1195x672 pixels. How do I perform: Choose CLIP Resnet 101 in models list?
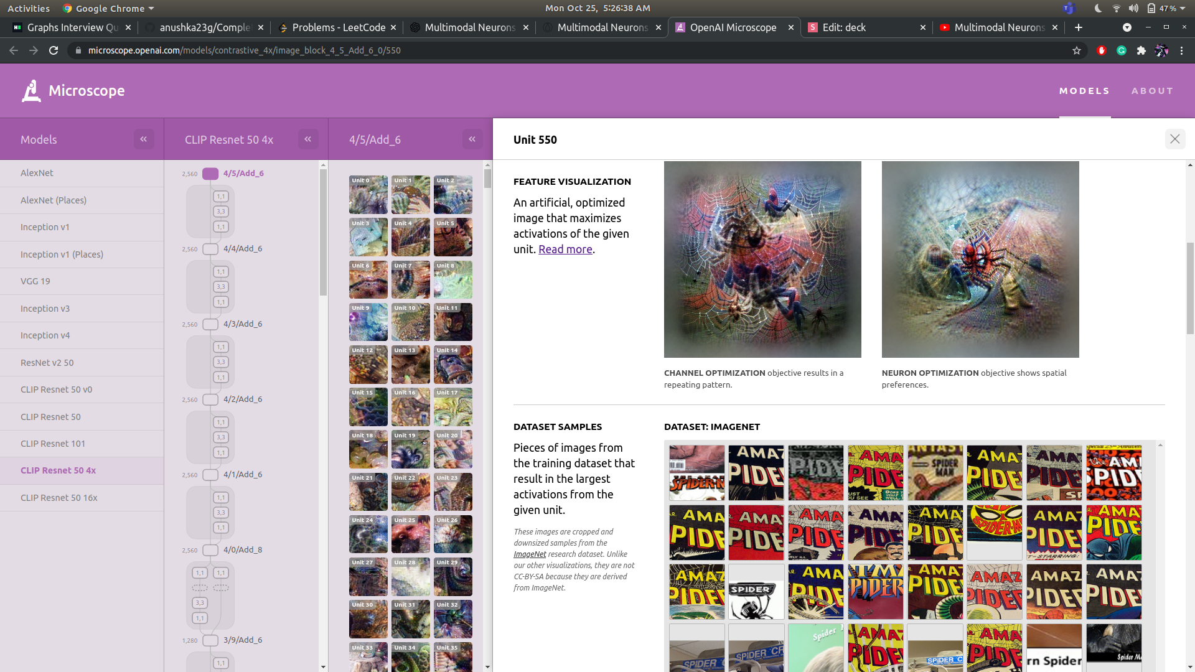(53, 444)
